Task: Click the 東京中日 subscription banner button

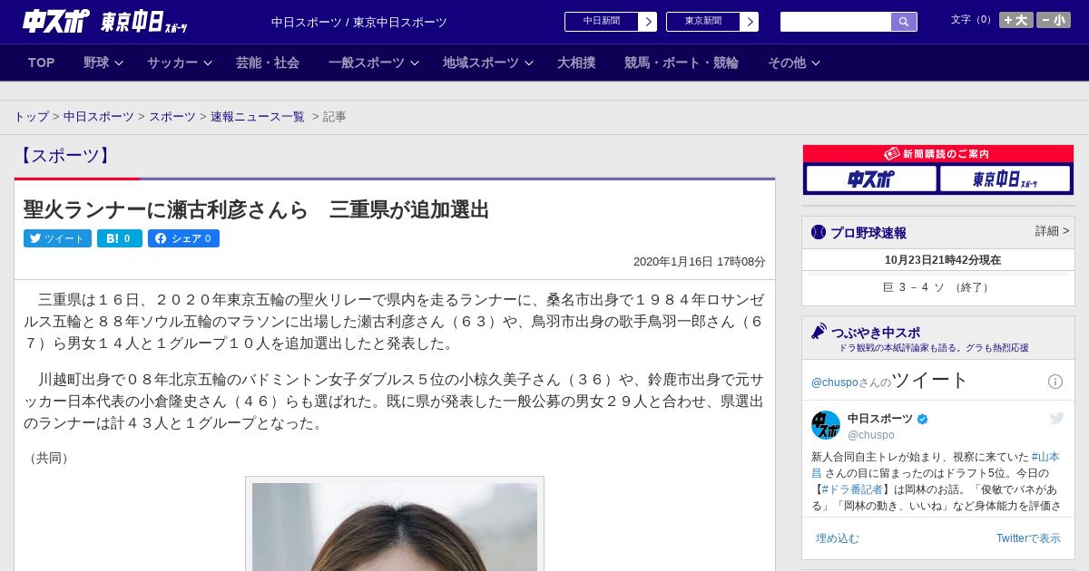Action: tap(1005, 179)
